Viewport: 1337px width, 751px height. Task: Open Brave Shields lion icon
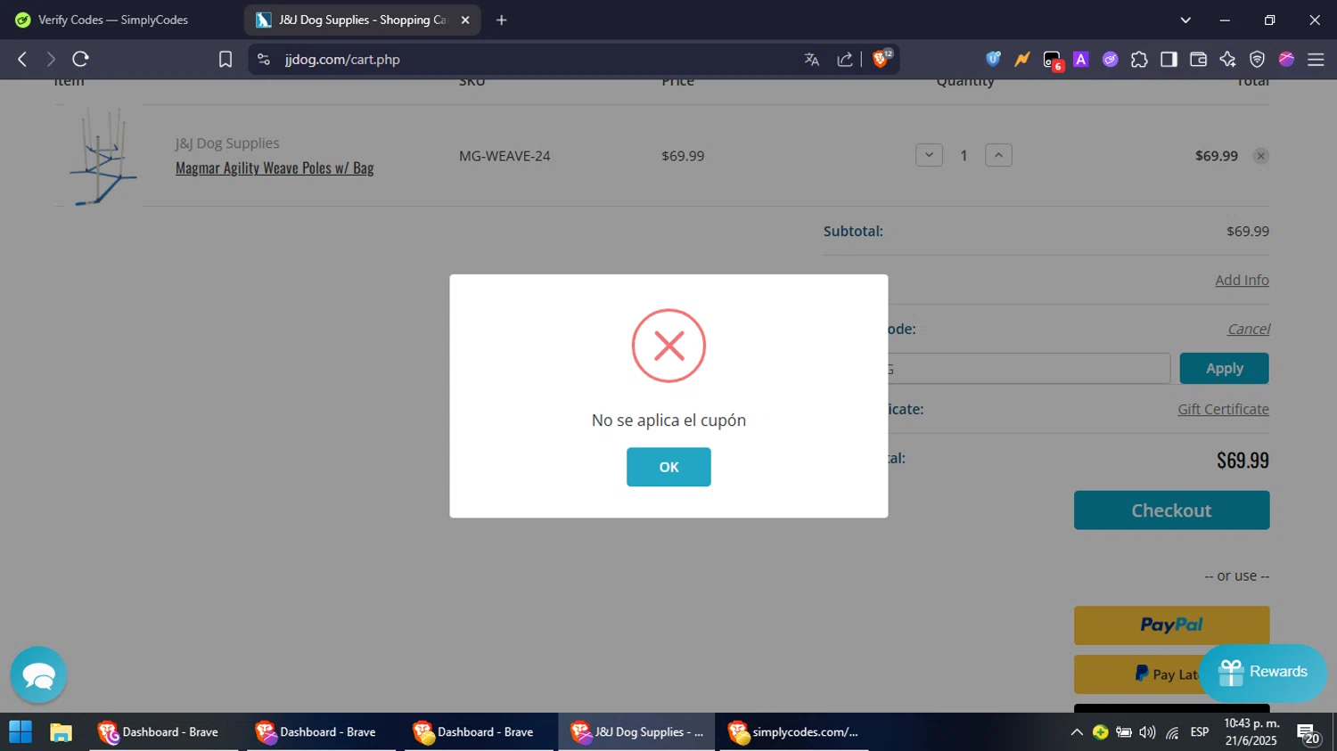[882, 59]
